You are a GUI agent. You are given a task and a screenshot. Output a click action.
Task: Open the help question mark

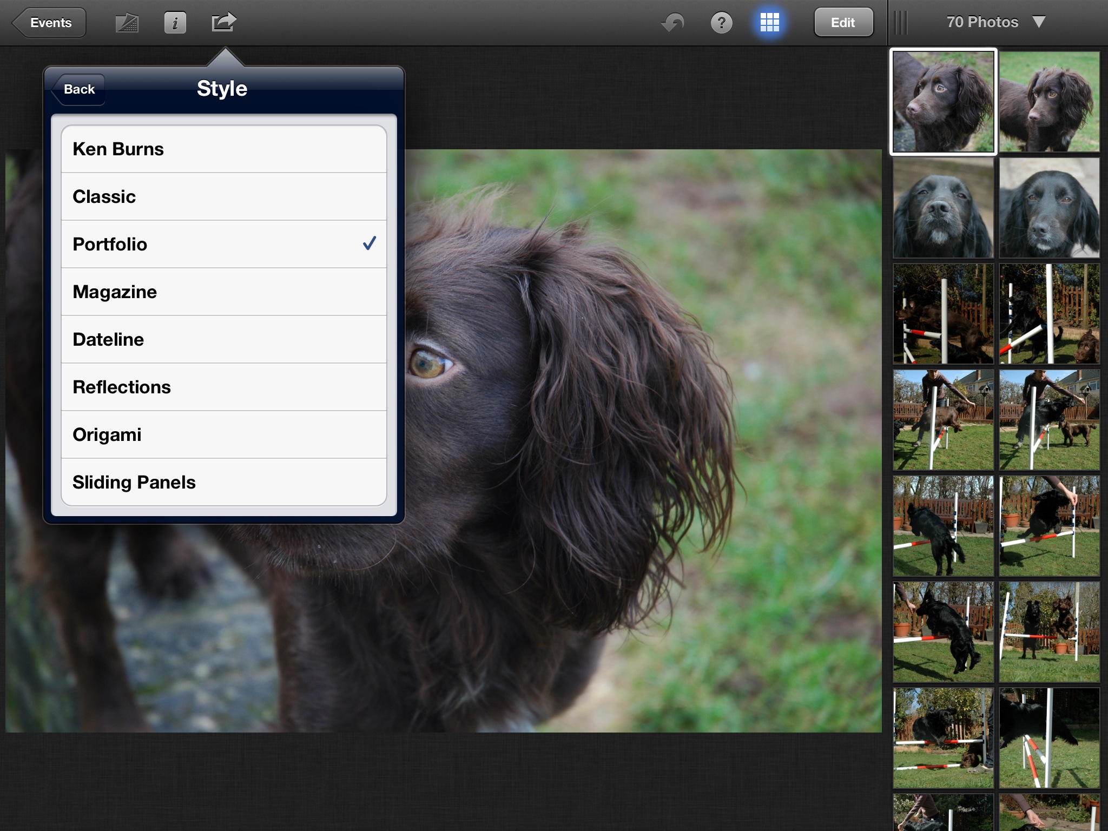point(721,23)
